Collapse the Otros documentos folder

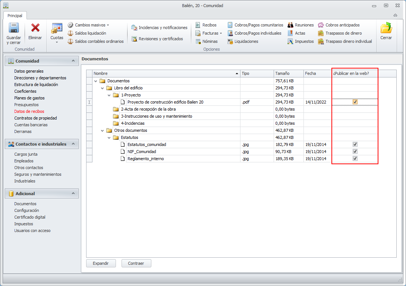coord(103,131)
